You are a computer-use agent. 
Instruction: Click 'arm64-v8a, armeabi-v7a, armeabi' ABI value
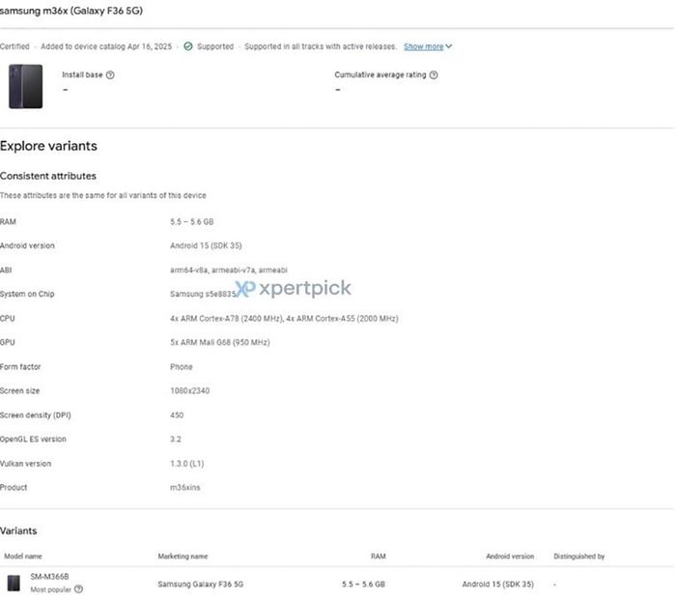coord(229,271)
